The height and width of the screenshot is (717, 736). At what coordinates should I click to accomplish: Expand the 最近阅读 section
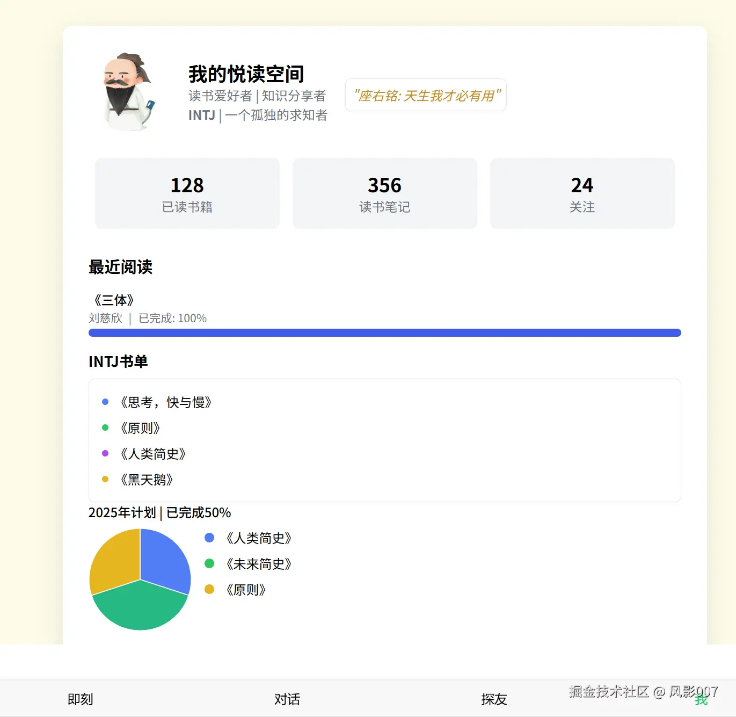click(x=120, y=267)
